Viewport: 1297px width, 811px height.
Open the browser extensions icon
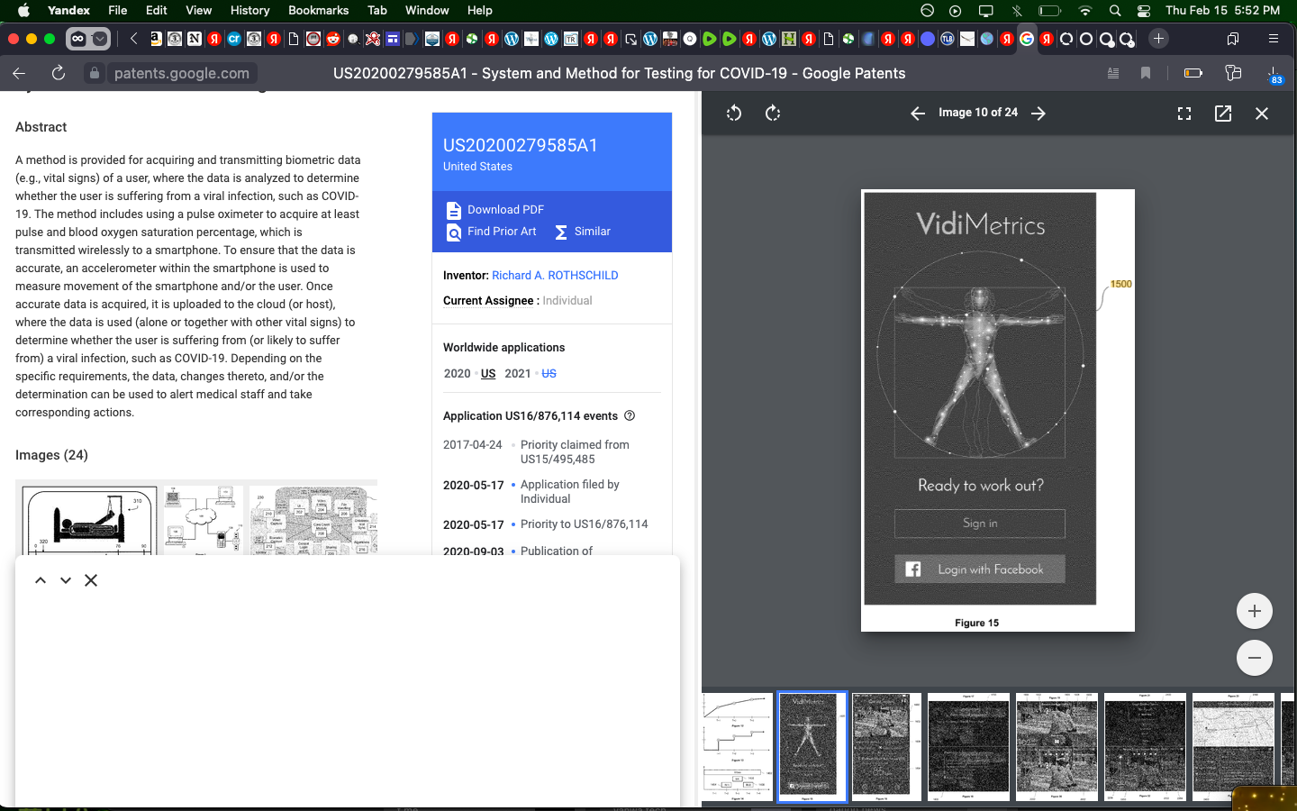[x=1233, y=73]
